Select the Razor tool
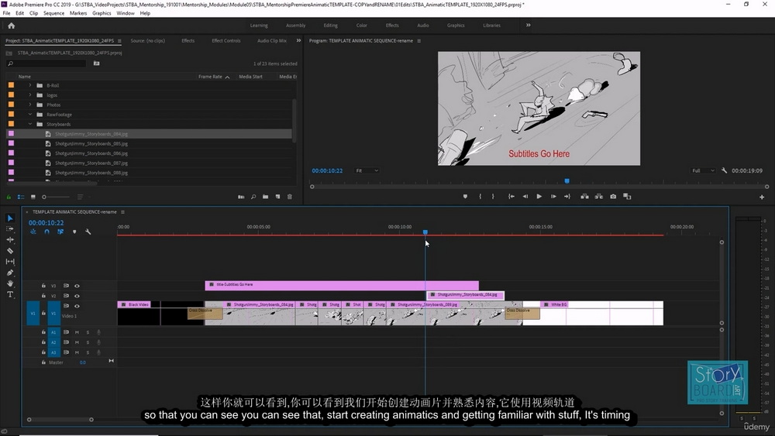 pyautogui.click(x=10, y=251)
